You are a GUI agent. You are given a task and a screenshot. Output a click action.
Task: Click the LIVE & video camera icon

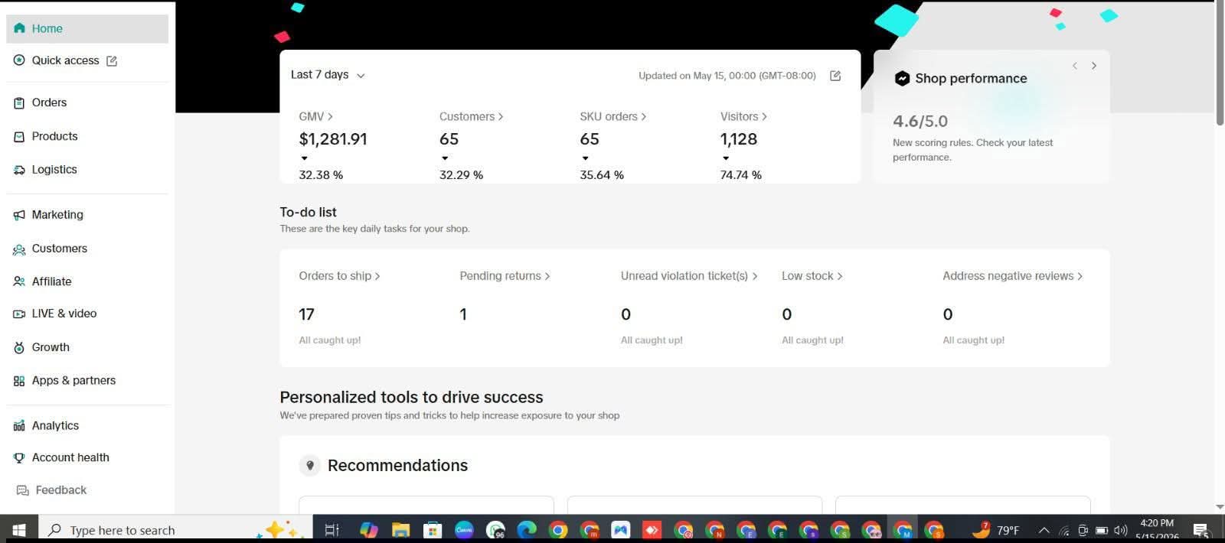[19, 314]
